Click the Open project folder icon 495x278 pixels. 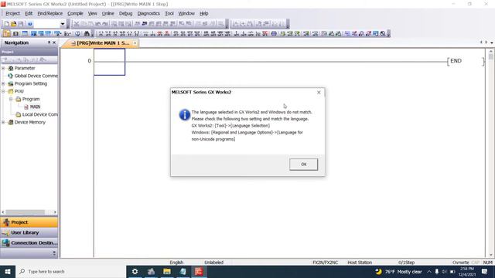coord(14,24)
